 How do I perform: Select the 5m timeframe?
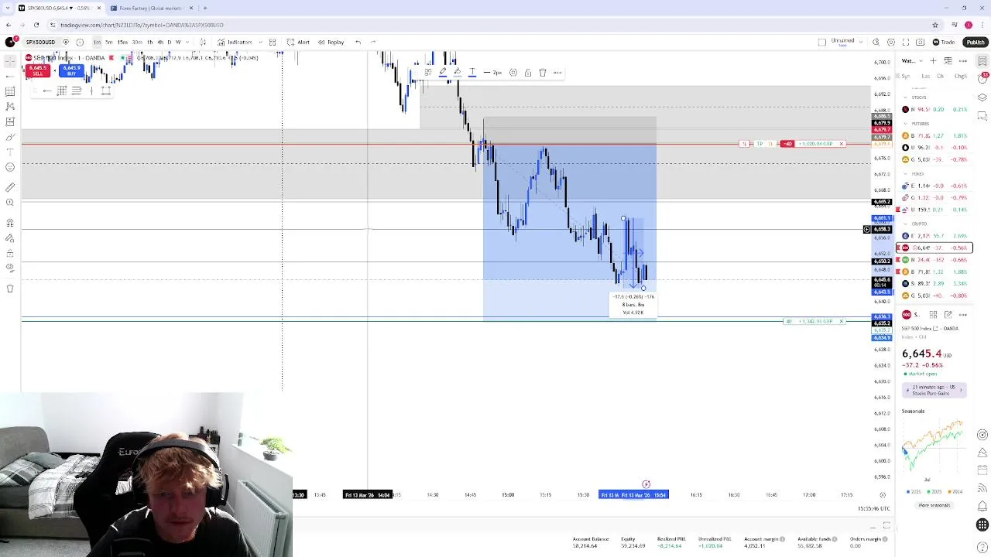pyautogui.click(x=109, y=42)
